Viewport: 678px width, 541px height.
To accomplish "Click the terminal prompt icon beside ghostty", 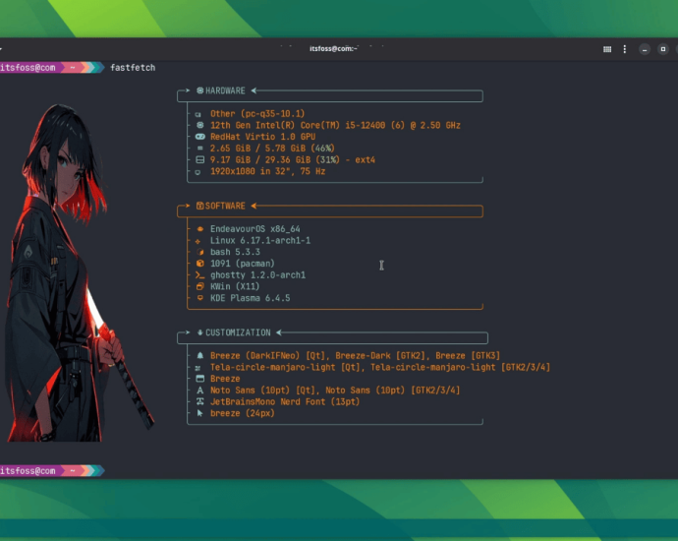I will (x=199, y=274).
